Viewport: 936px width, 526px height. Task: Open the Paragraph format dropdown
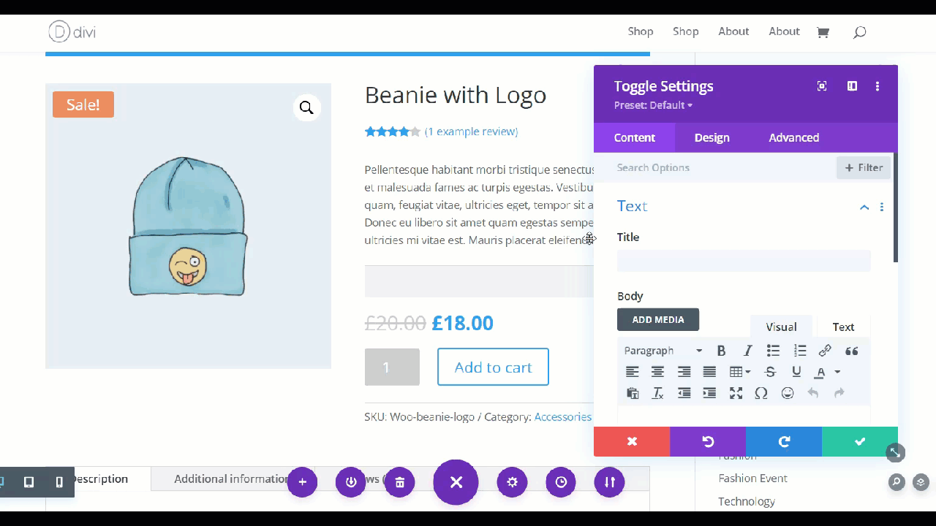pyautogui.click(x=663, y=351)
